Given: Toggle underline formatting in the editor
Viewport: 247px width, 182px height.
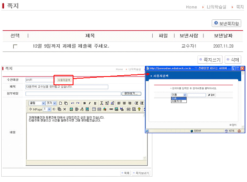Looking at the screenshot, I should [95, 103].
